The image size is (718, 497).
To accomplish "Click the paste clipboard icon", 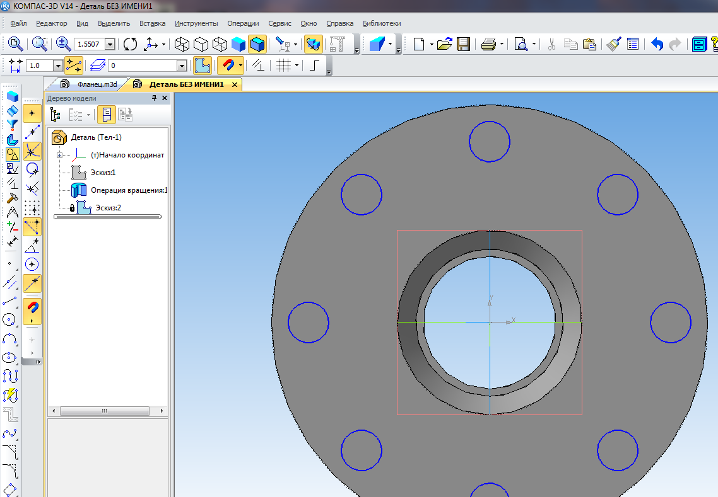I will pos(589,44).
